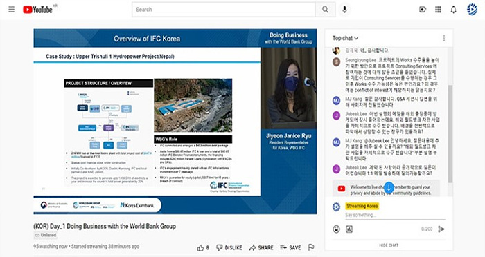Click YouTube icon in the welcome notice
This screenshot has height=257, width=485.
click(342, 189)
